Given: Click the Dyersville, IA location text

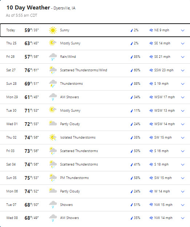Looking at the screenshot, I should point(64,8).
